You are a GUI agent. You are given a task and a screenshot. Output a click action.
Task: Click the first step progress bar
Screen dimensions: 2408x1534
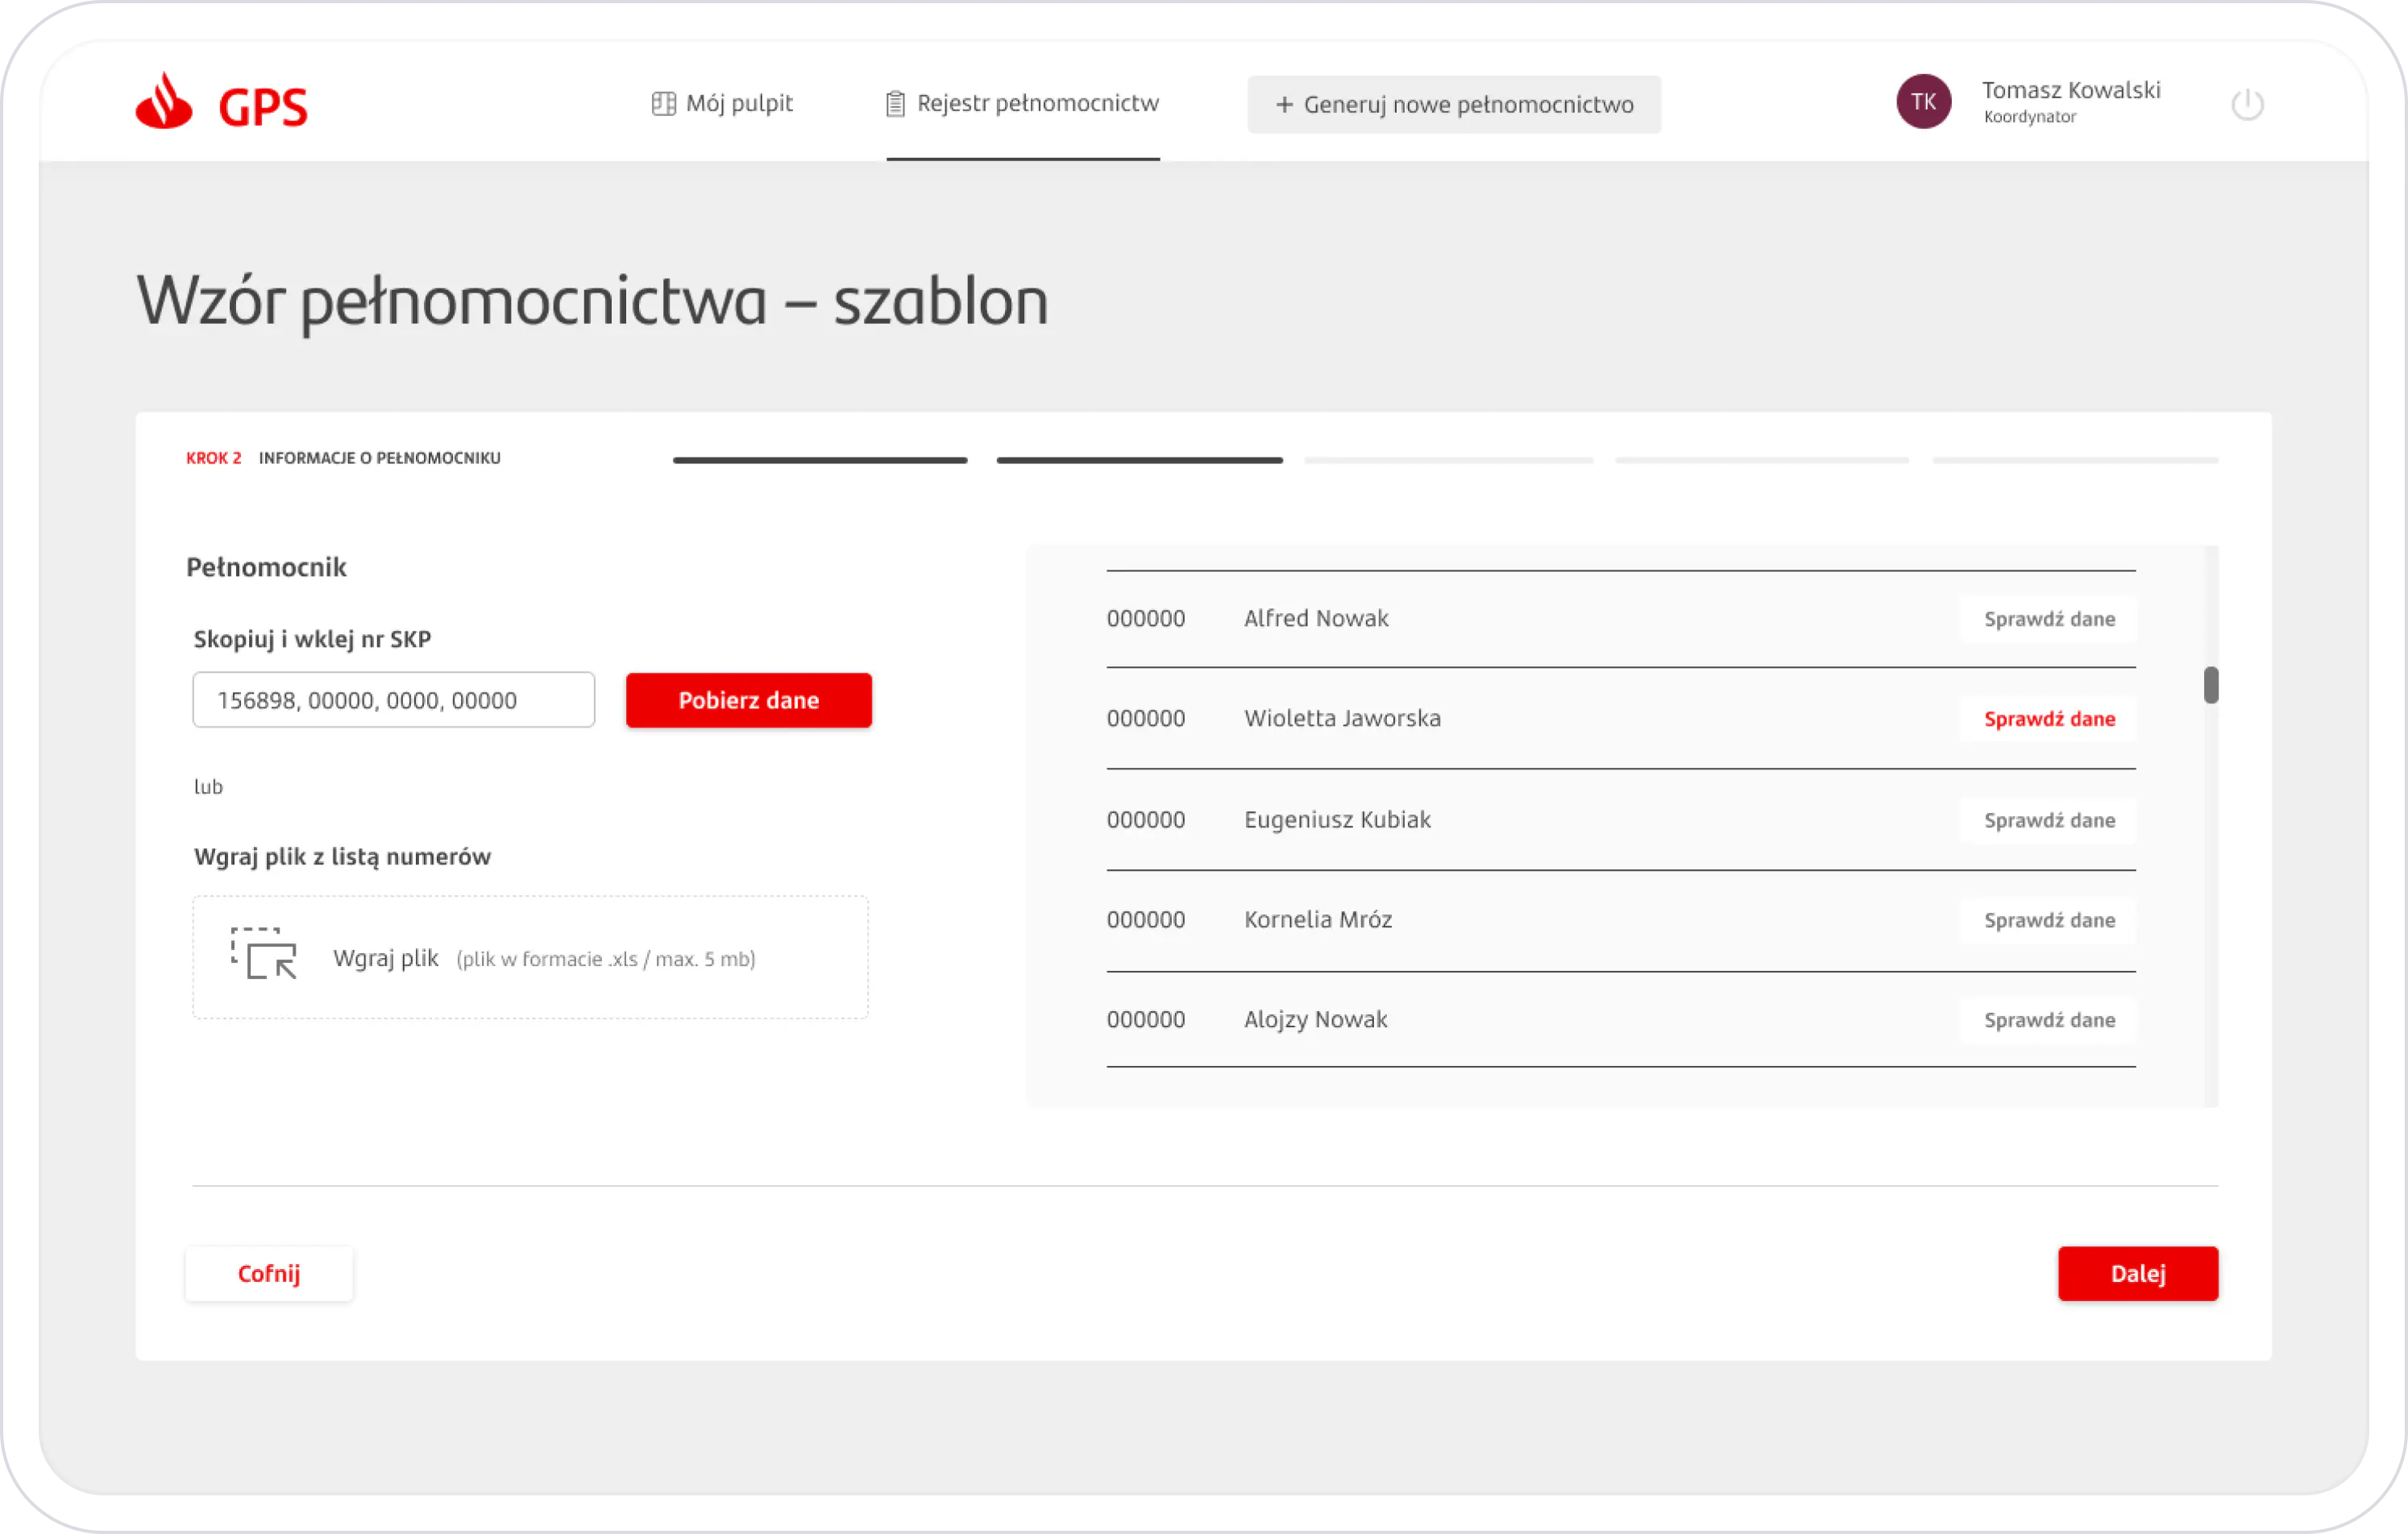point(819,460)
